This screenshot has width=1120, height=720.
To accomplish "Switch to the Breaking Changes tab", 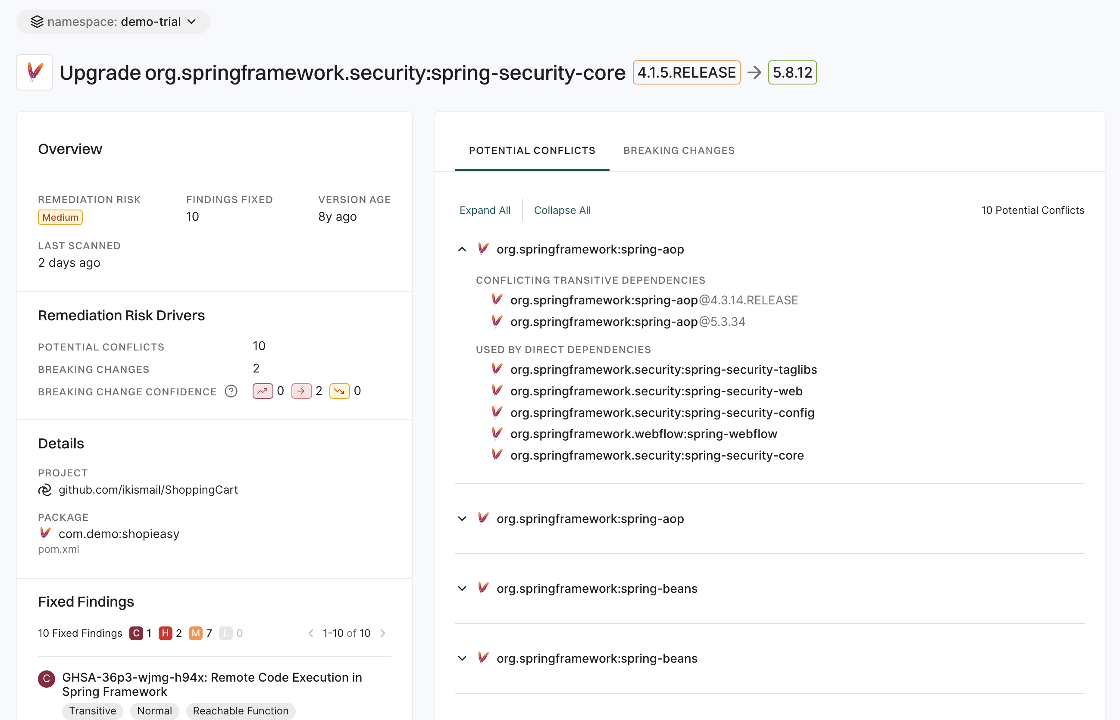I will coord(679,150).
